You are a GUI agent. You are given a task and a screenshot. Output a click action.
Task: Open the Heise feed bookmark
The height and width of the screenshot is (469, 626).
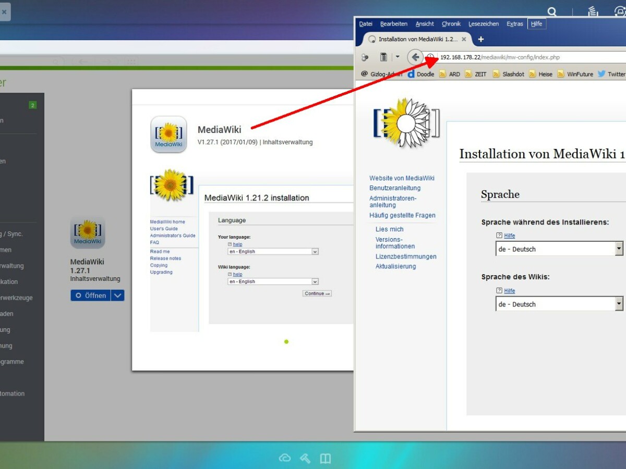coord(541,74)
